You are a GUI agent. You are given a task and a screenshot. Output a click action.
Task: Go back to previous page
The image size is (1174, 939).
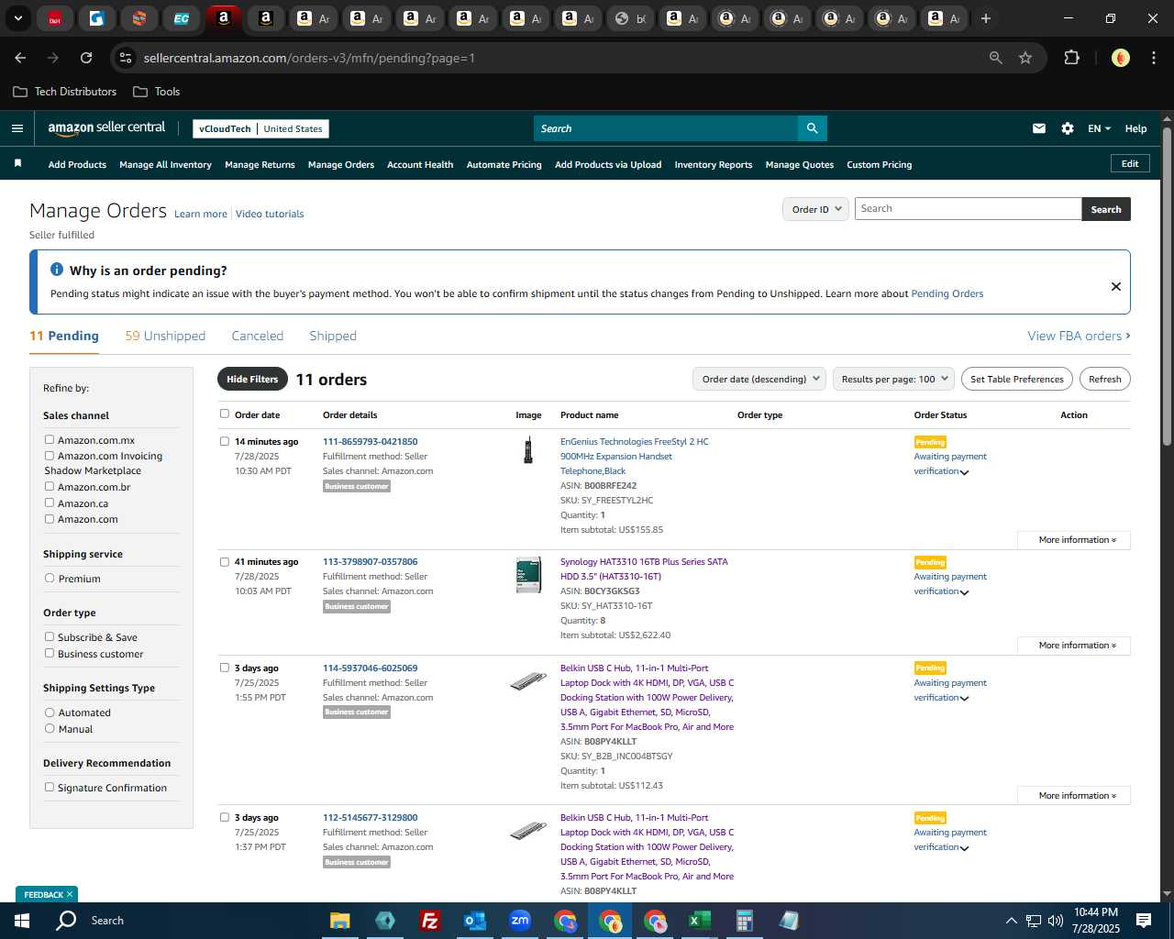click(x=20, y=58)
